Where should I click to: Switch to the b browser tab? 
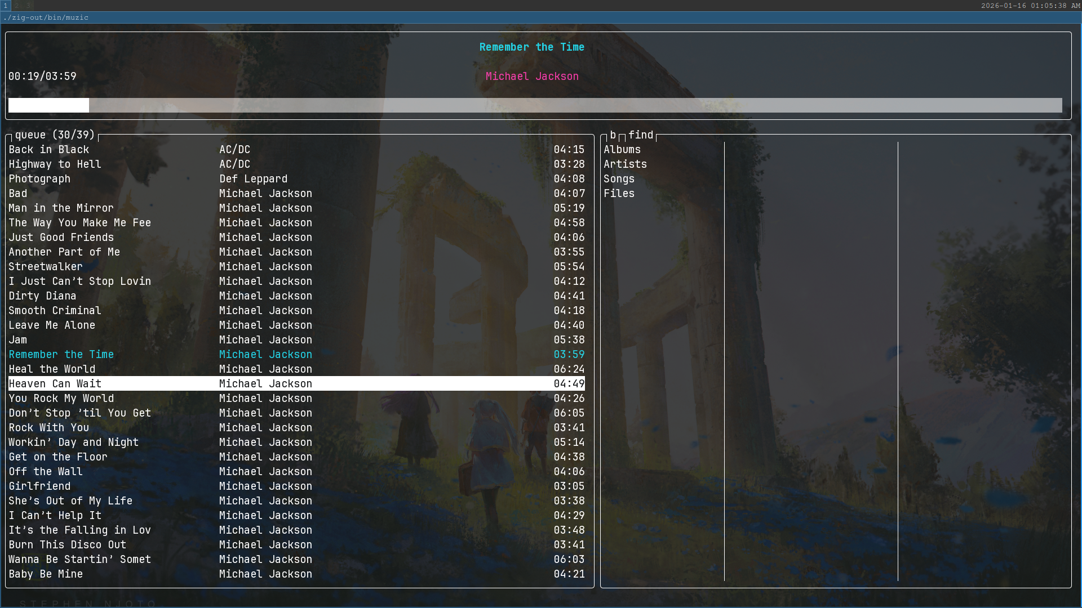point(613,135)
